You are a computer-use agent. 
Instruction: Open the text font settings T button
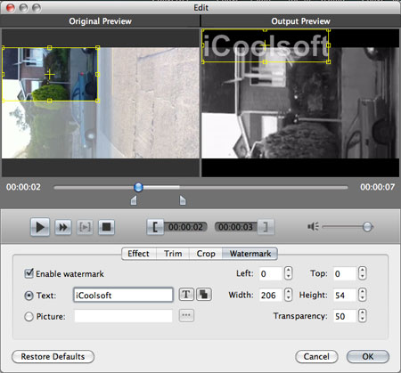click(186, 295)
